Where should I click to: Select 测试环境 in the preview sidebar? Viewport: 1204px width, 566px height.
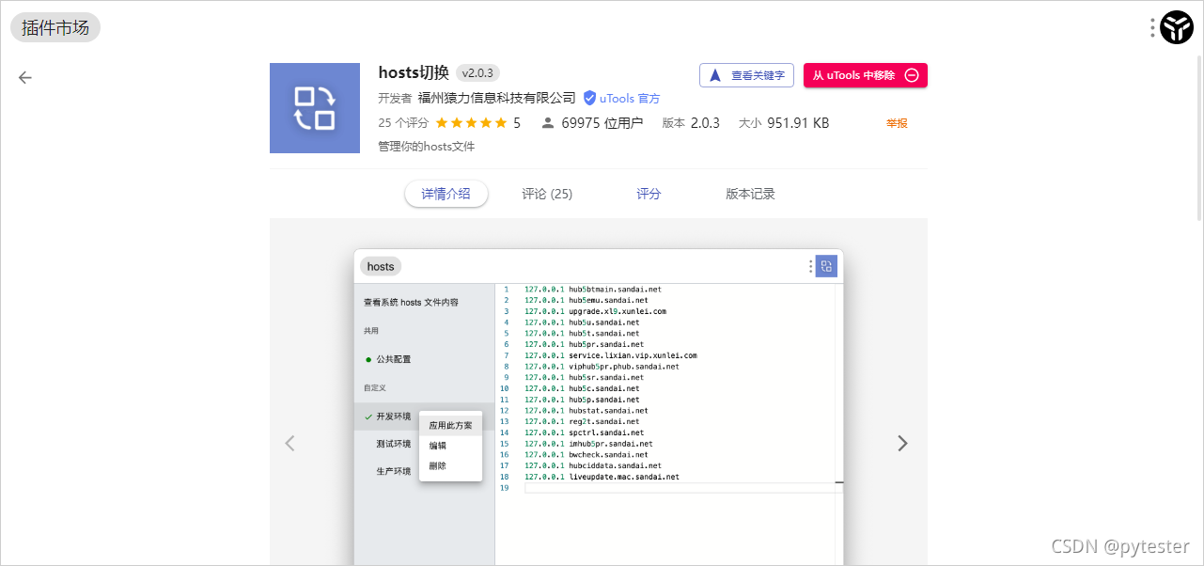pyautogui.click(x=394, y=444)
